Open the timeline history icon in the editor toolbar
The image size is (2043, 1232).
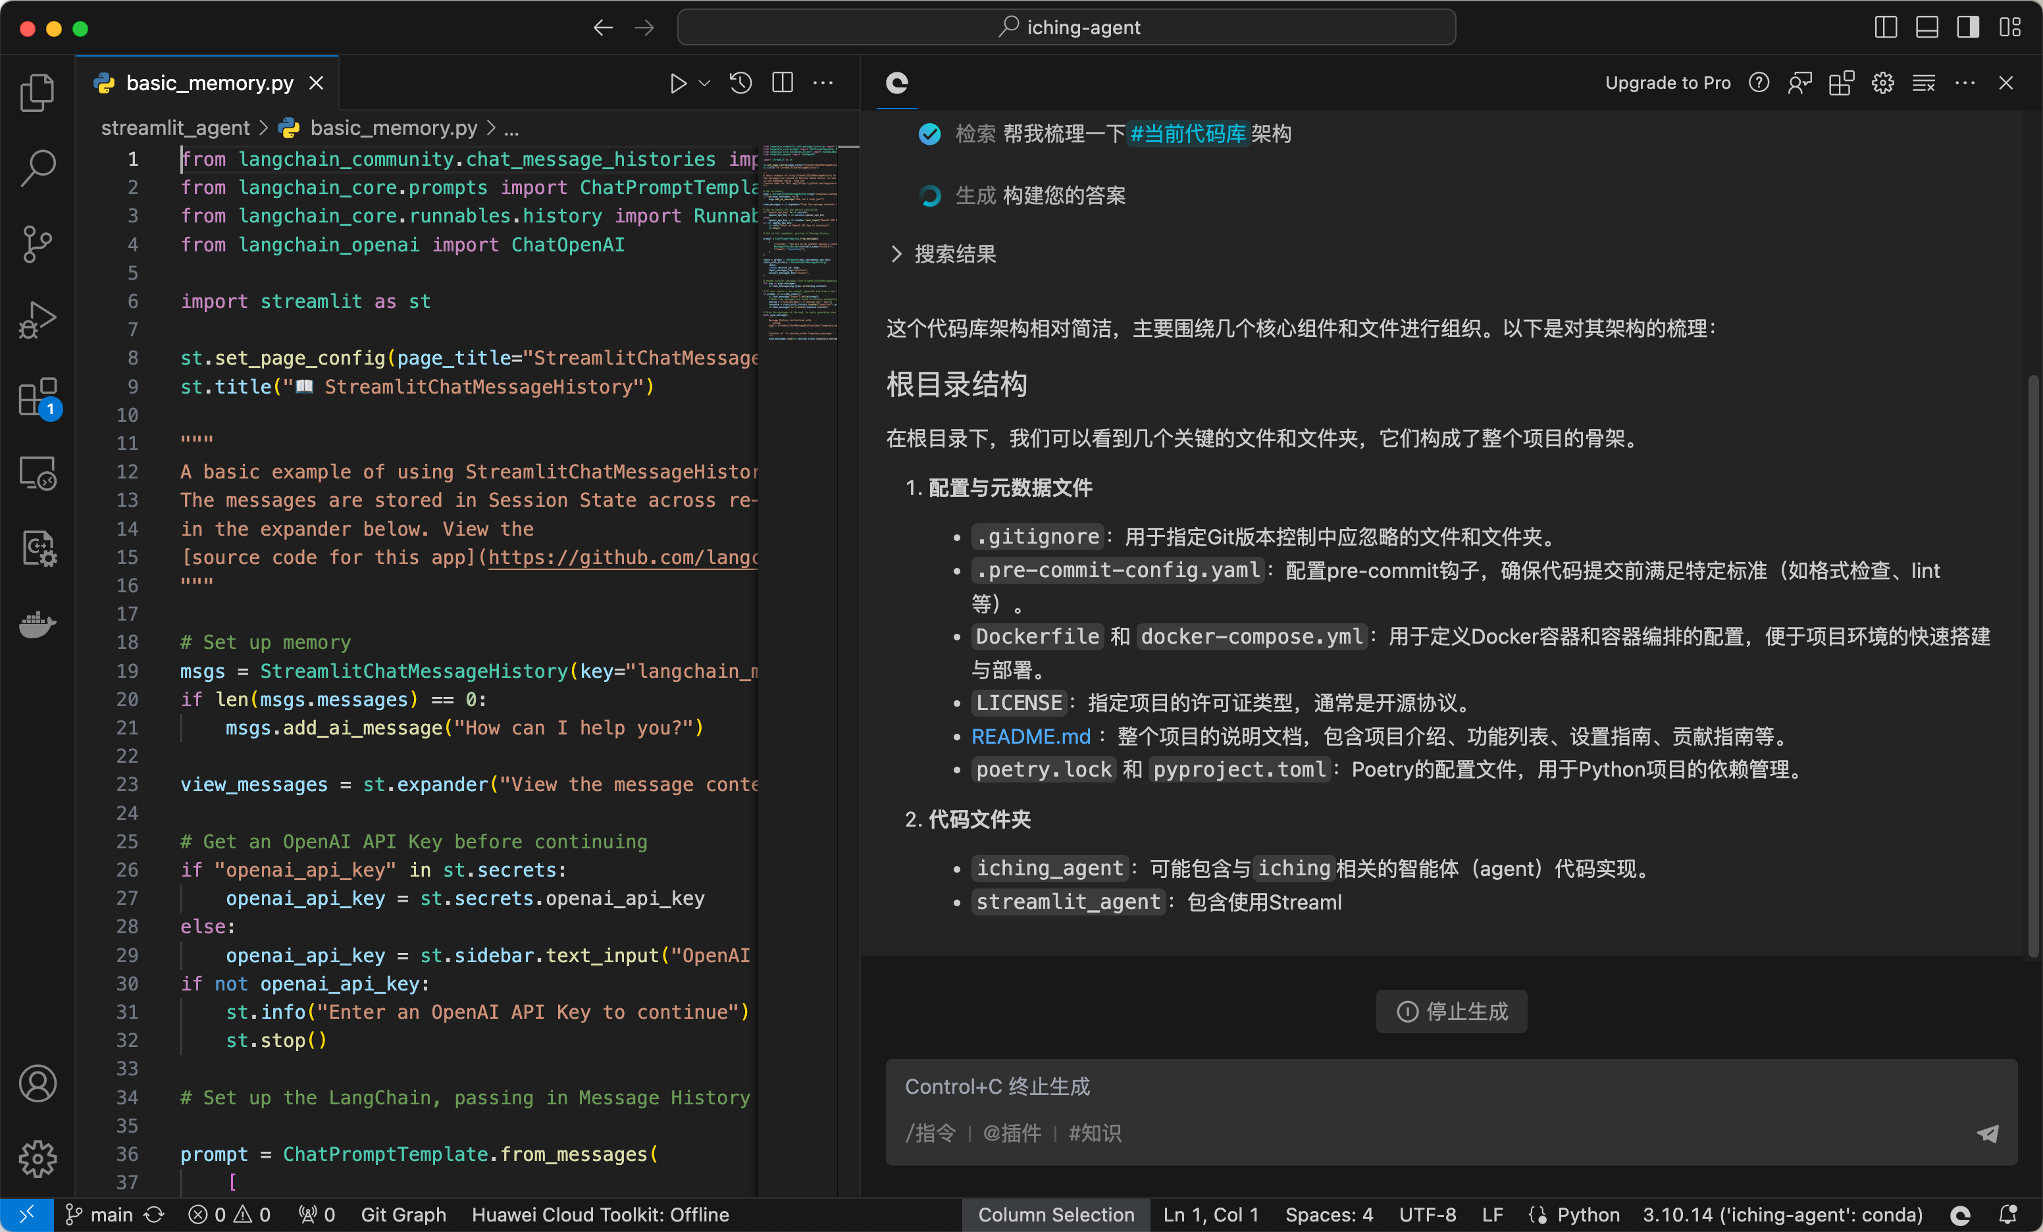pyautogui.click(x=740, y=83)
